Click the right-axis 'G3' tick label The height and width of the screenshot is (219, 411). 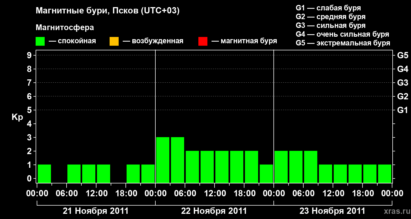coord(403,83)
